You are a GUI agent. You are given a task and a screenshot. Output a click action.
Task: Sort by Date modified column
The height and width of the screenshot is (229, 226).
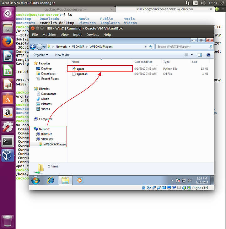pos(143,62)
